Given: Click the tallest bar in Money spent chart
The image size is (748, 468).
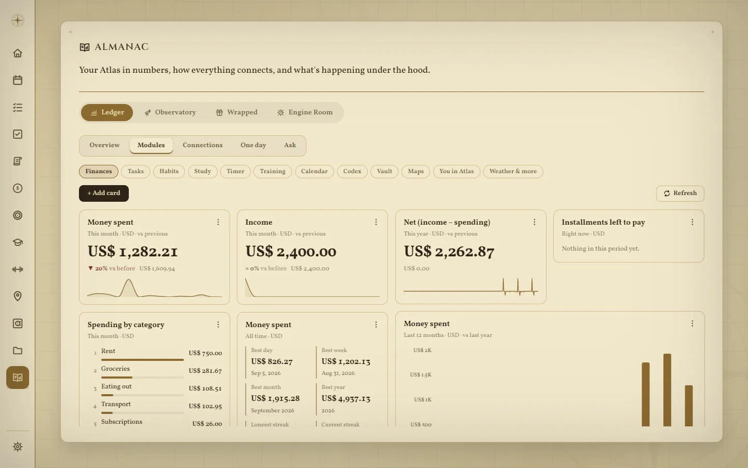Looking at the screenshot, I should 667,390.
